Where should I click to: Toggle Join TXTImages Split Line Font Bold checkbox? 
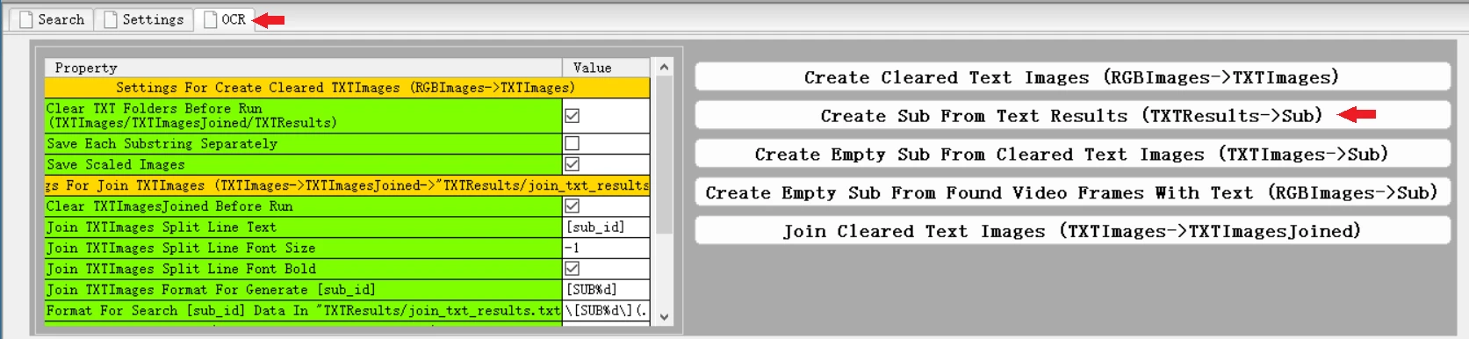pos(572,269)
